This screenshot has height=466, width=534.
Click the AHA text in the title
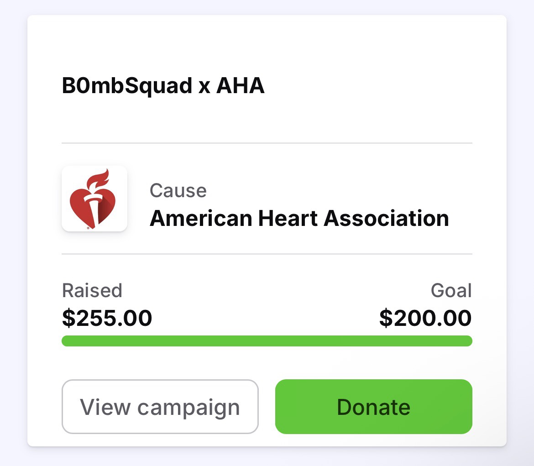(x=240, y=86)
